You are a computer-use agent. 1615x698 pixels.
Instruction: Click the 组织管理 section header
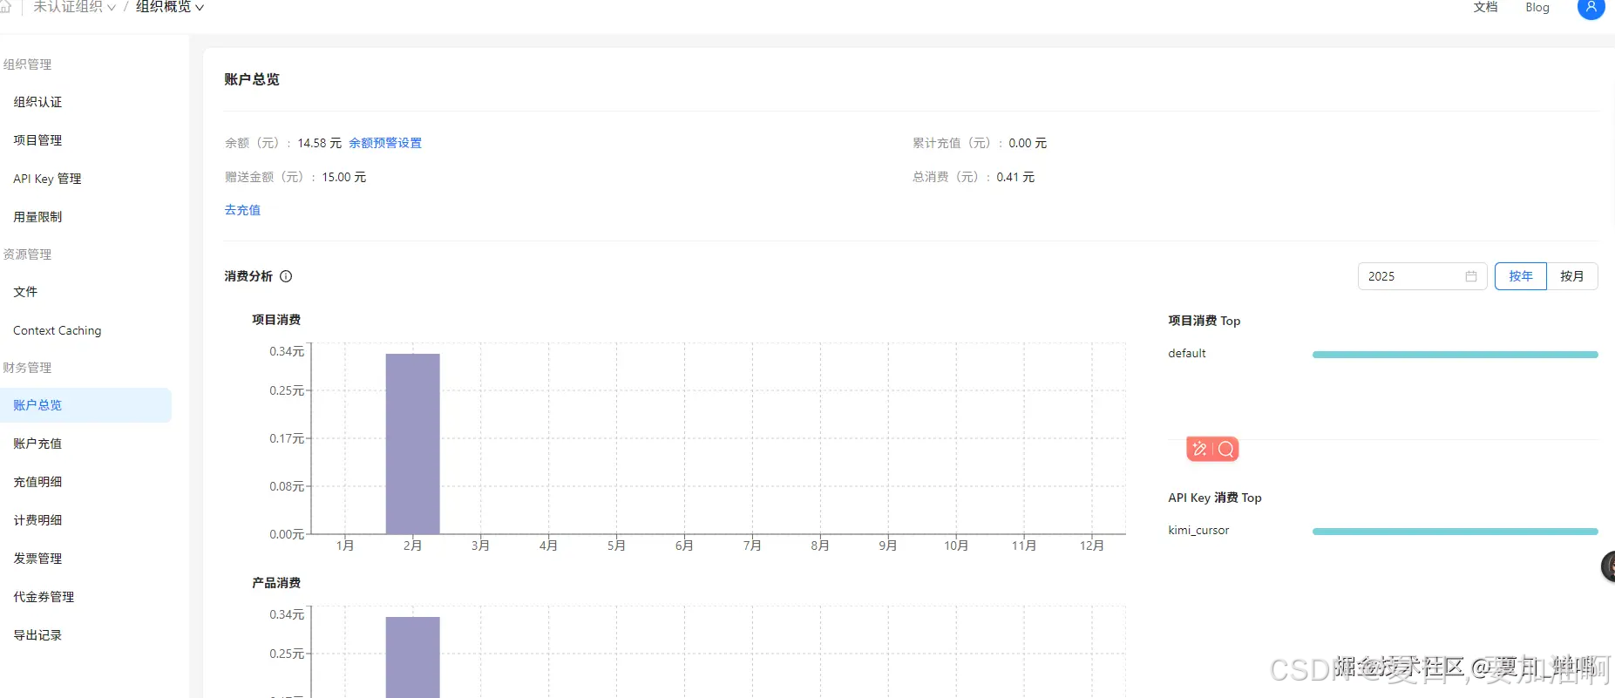pos(27,64)
